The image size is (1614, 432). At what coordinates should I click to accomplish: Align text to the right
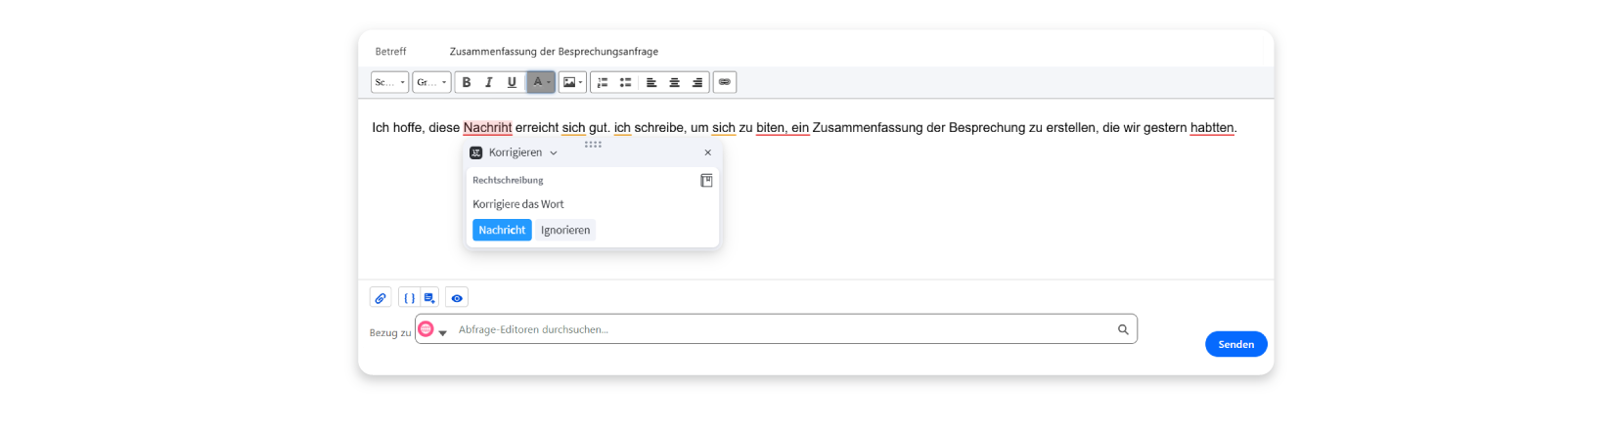click(697, 82)
